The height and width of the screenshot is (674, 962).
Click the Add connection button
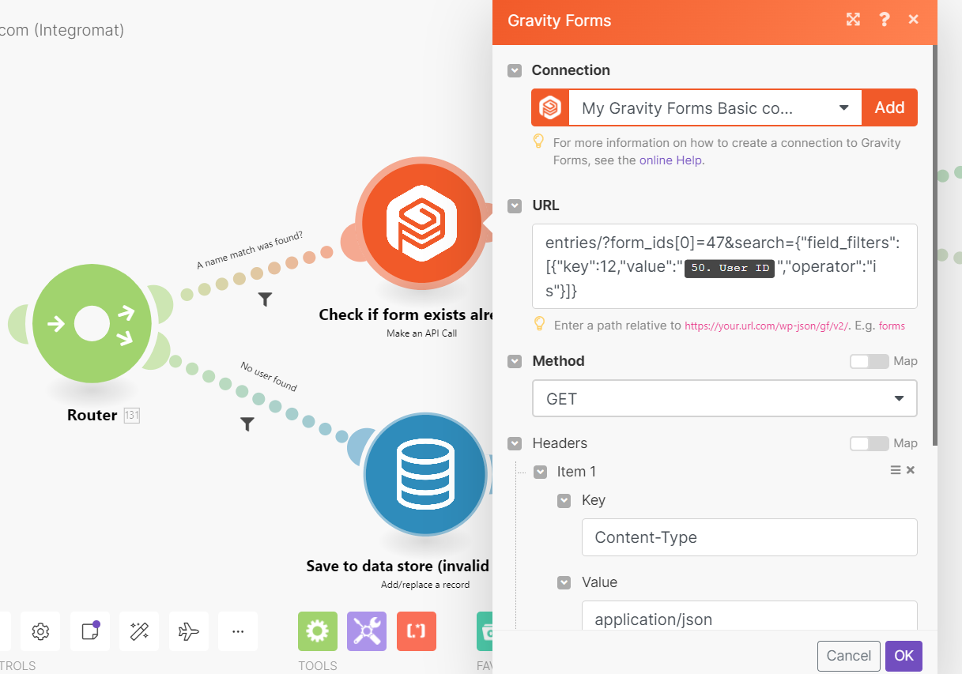point(889,107)
